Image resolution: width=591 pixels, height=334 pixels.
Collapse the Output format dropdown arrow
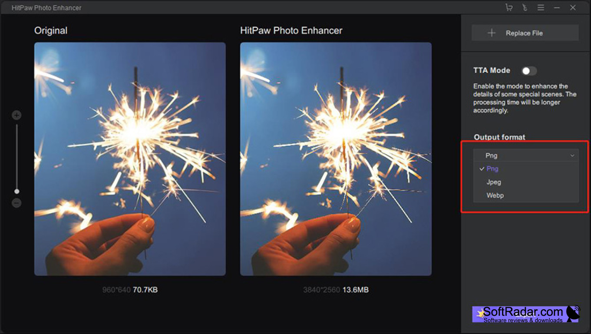click(x=572, y=155)
